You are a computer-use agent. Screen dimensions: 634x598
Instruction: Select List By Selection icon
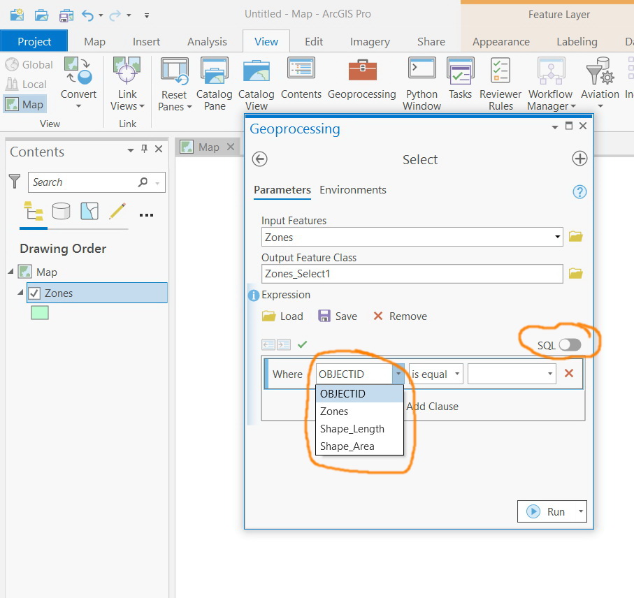tap(89, 211)
